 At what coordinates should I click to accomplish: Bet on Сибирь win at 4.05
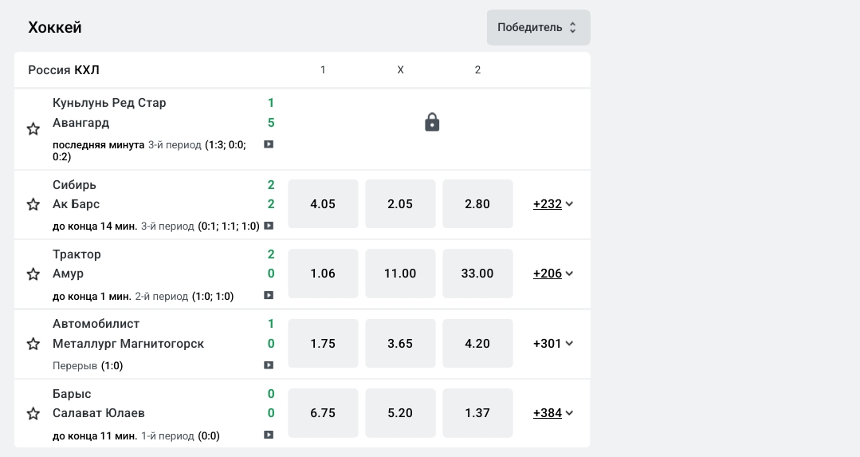(x=323, y=204)
